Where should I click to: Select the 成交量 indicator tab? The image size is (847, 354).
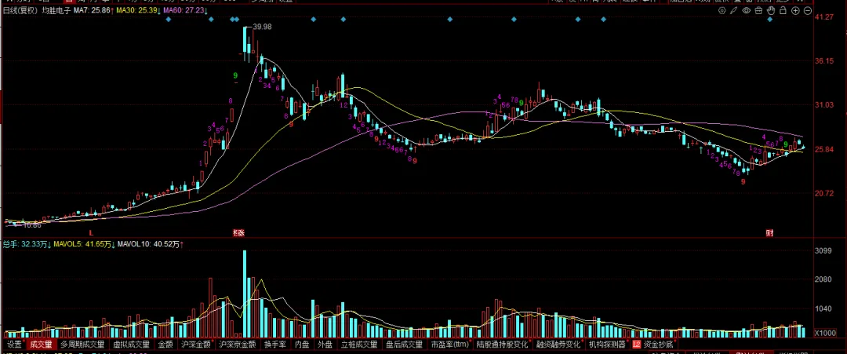(41, 344)
